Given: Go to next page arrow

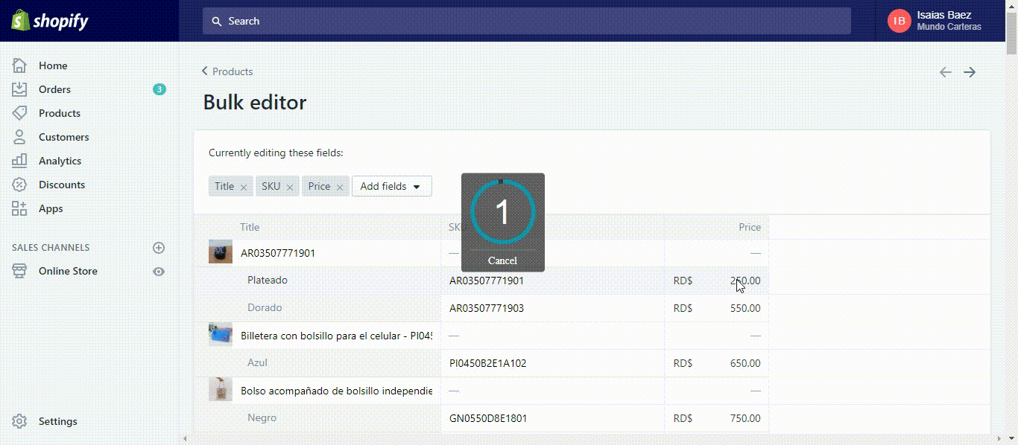Looking at the screenshot, I should tap(970, 72).
